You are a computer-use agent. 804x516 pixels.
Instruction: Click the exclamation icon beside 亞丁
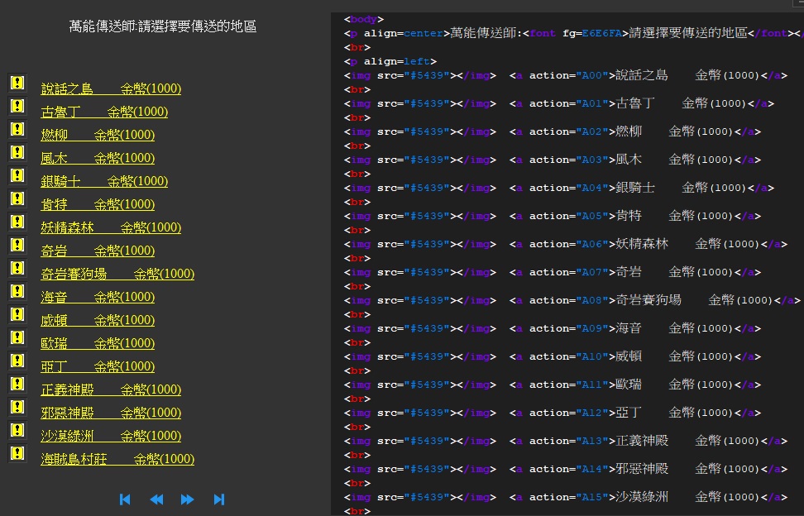[17, 361]
